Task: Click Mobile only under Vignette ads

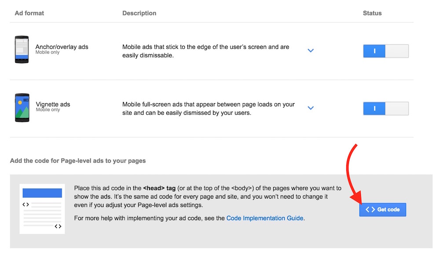Action: click(x=48, y=110)
